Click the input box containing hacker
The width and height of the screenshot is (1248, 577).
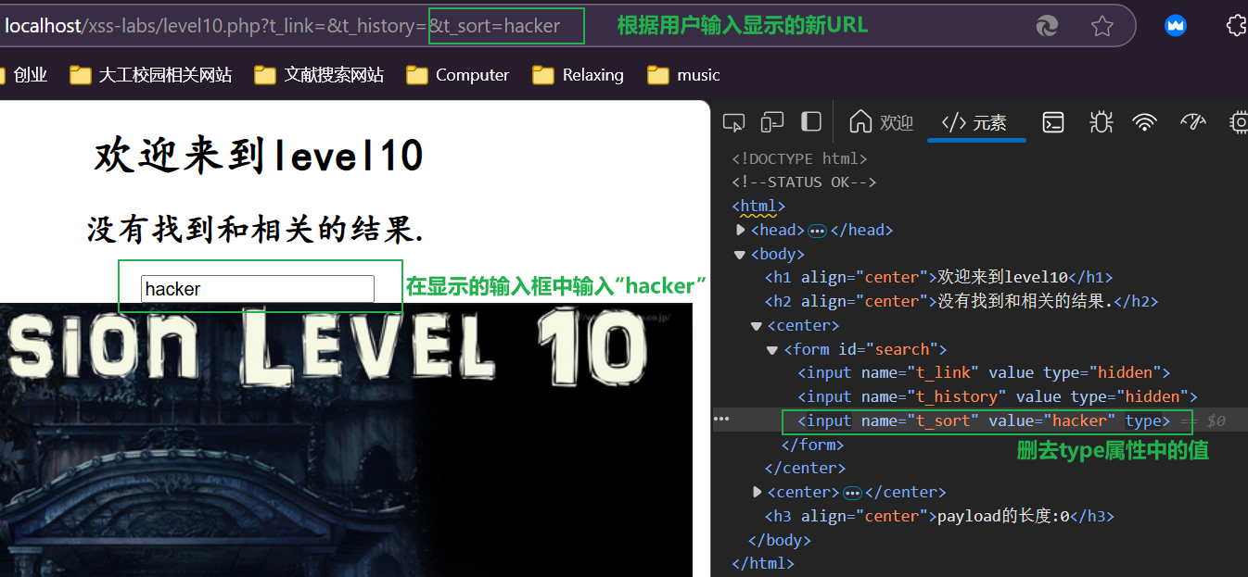[x=258, y=289]
